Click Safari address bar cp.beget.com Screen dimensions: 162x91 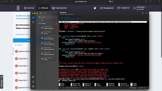tap(81, 2)
